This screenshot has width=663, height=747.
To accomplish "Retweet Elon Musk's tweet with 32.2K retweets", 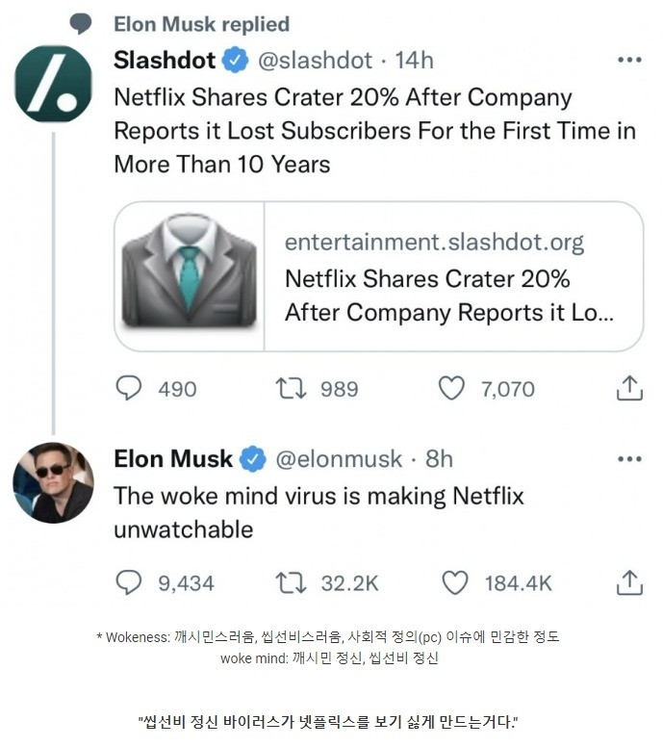I will pos(290,582).
